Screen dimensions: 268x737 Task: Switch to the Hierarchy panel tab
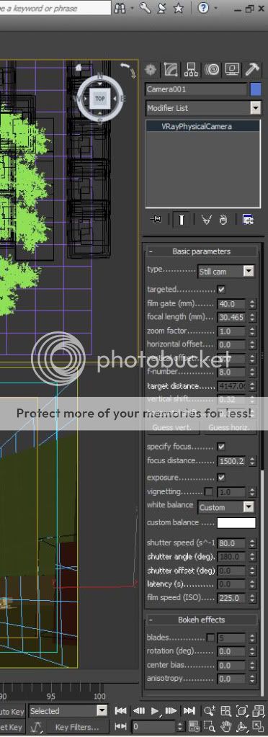pos(191,70)
